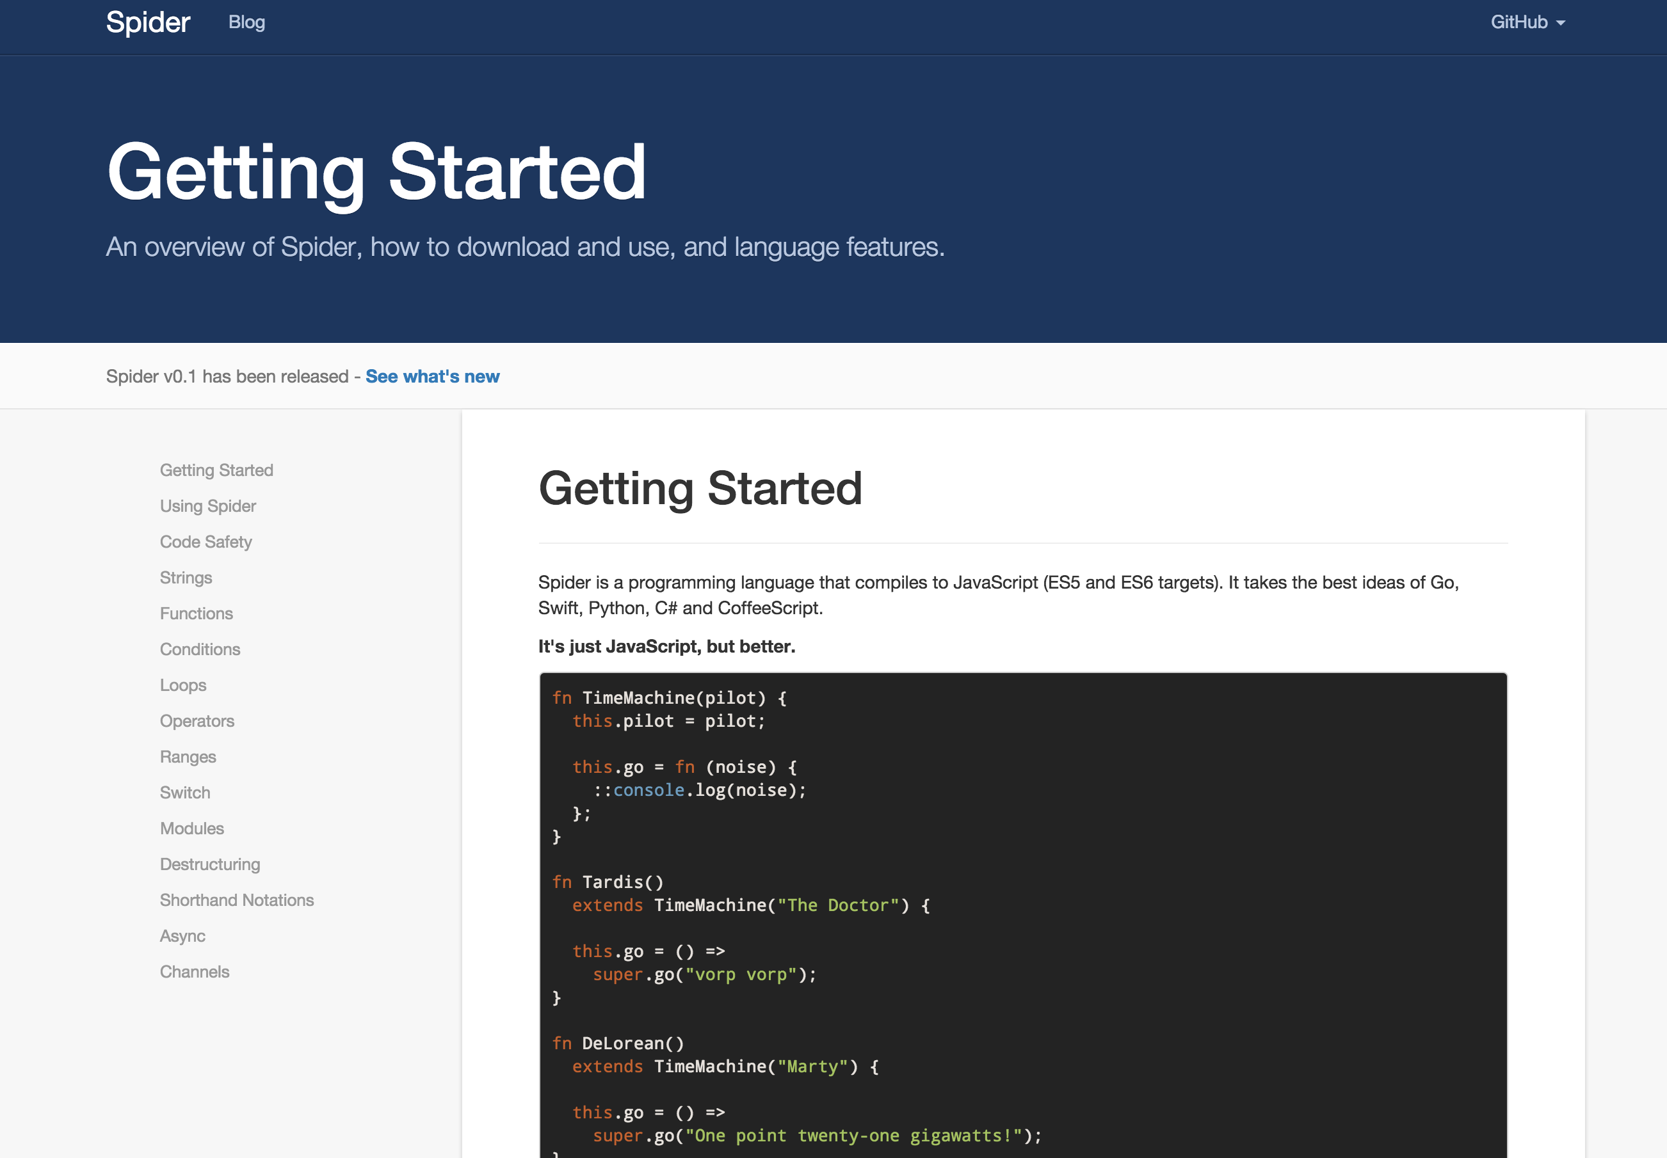1667x1158 pixels.
Task: Select Destructuring sidebar link
Action: click(210, 864)
